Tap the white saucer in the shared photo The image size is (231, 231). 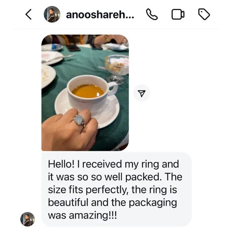(87, 108)
